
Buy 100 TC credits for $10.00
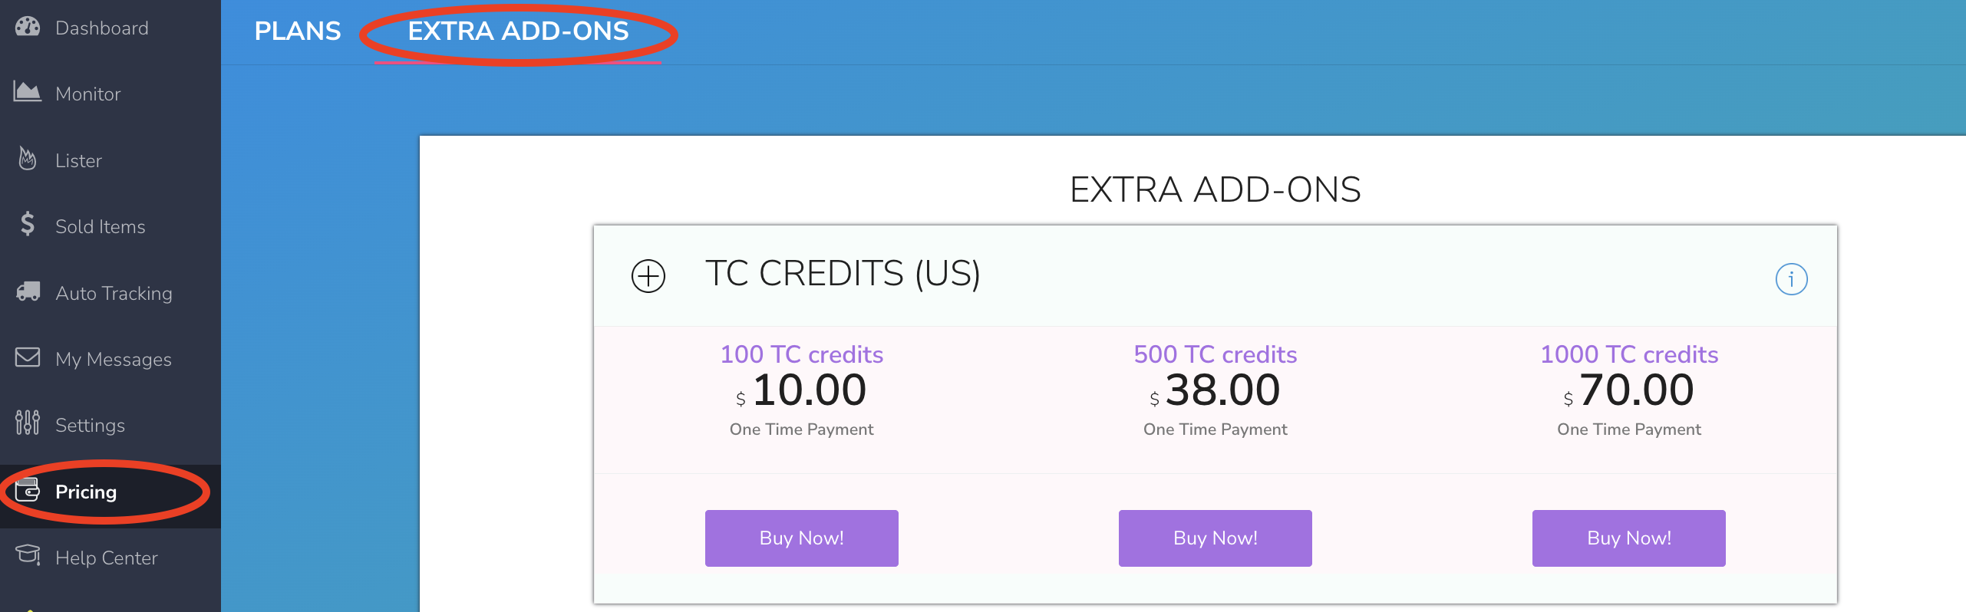[801, 538]
